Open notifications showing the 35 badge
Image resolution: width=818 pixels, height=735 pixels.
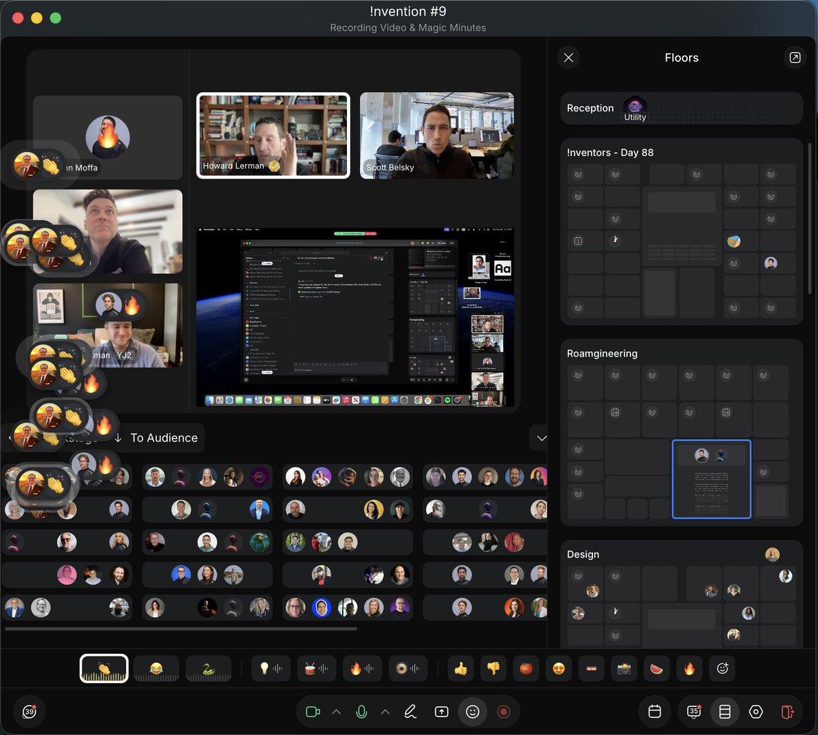coord(693,711)
